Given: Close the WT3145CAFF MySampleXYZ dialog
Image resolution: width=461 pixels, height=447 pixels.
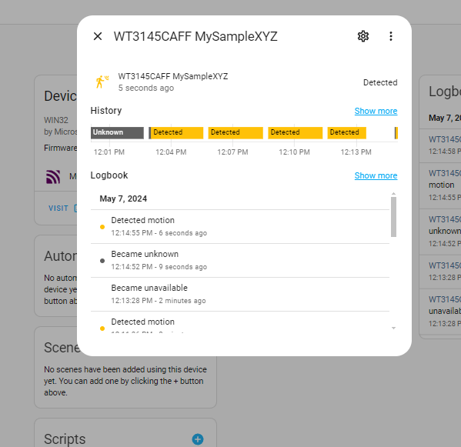Looking at the screenshot, I should click(x=98, y=36).
